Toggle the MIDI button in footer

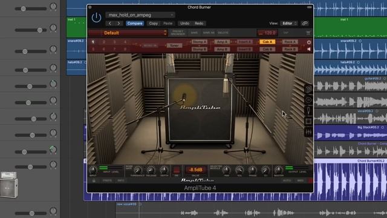301,180
